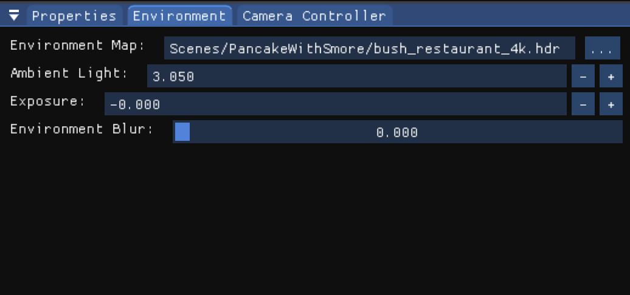Image resolution: width=630 pixels, height=295 pixels.
Task: Increase Exposure with the plus button
Action: 611,104
